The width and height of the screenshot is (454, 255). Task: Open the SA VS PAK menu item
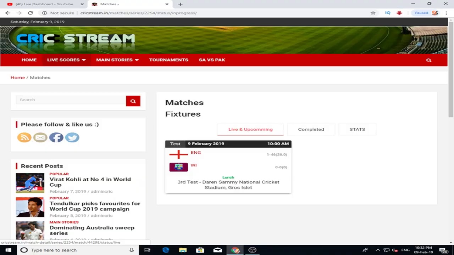point(212,60)
